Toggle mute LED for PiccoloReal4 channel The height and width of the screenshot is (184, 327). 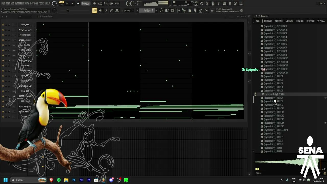(x=3, y=35)
